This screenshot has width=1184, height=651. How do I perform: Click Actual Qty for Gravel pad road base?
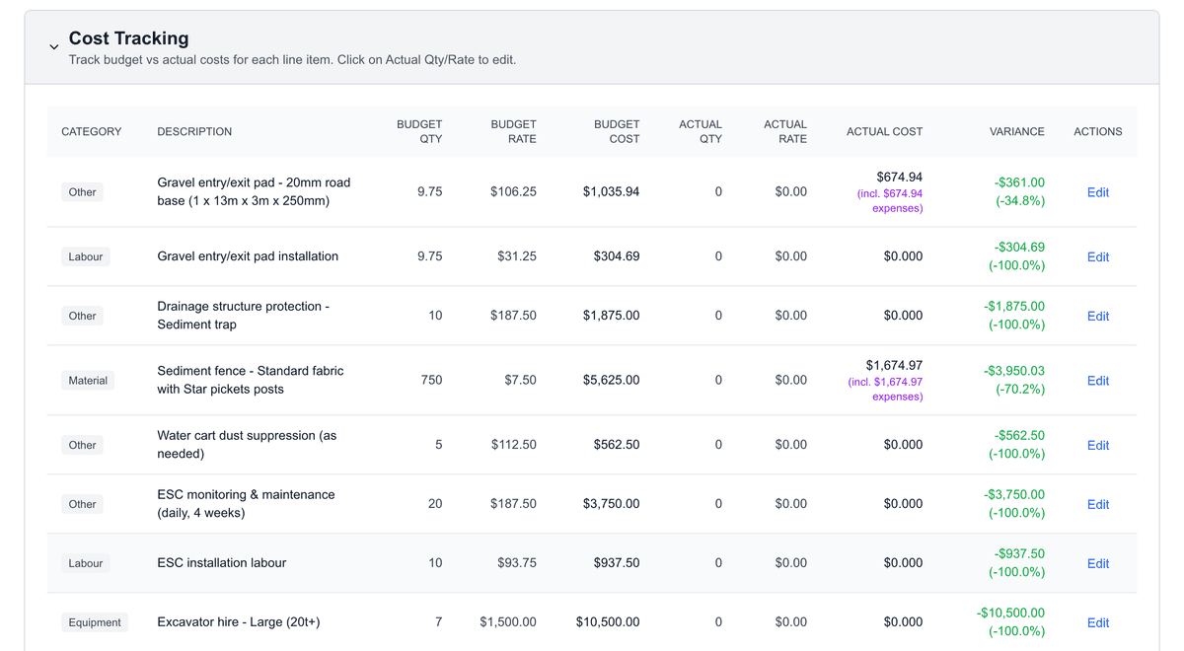pyautogui.click(x=718, y=191)
